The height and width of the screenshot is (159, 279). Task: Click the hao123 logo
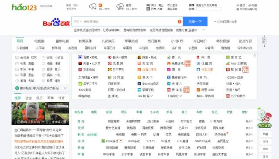[24, 7]
